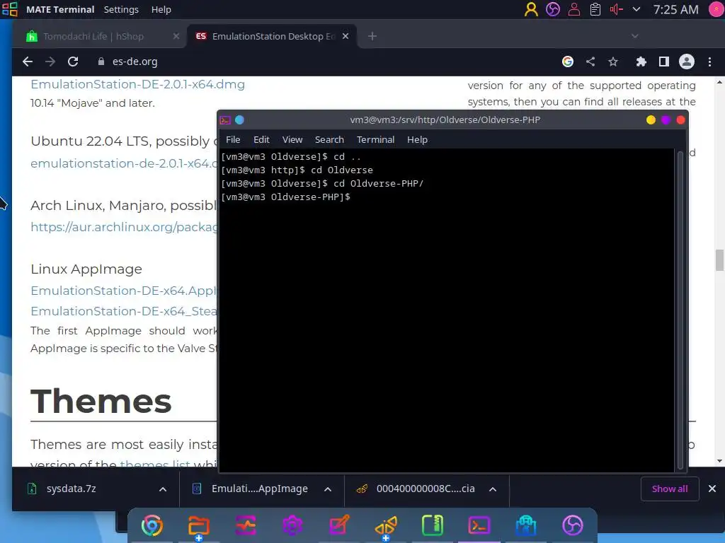Expand the hidden tray icons chevron
The height and width of the screenshot is (543, 725).
[636, 9]
